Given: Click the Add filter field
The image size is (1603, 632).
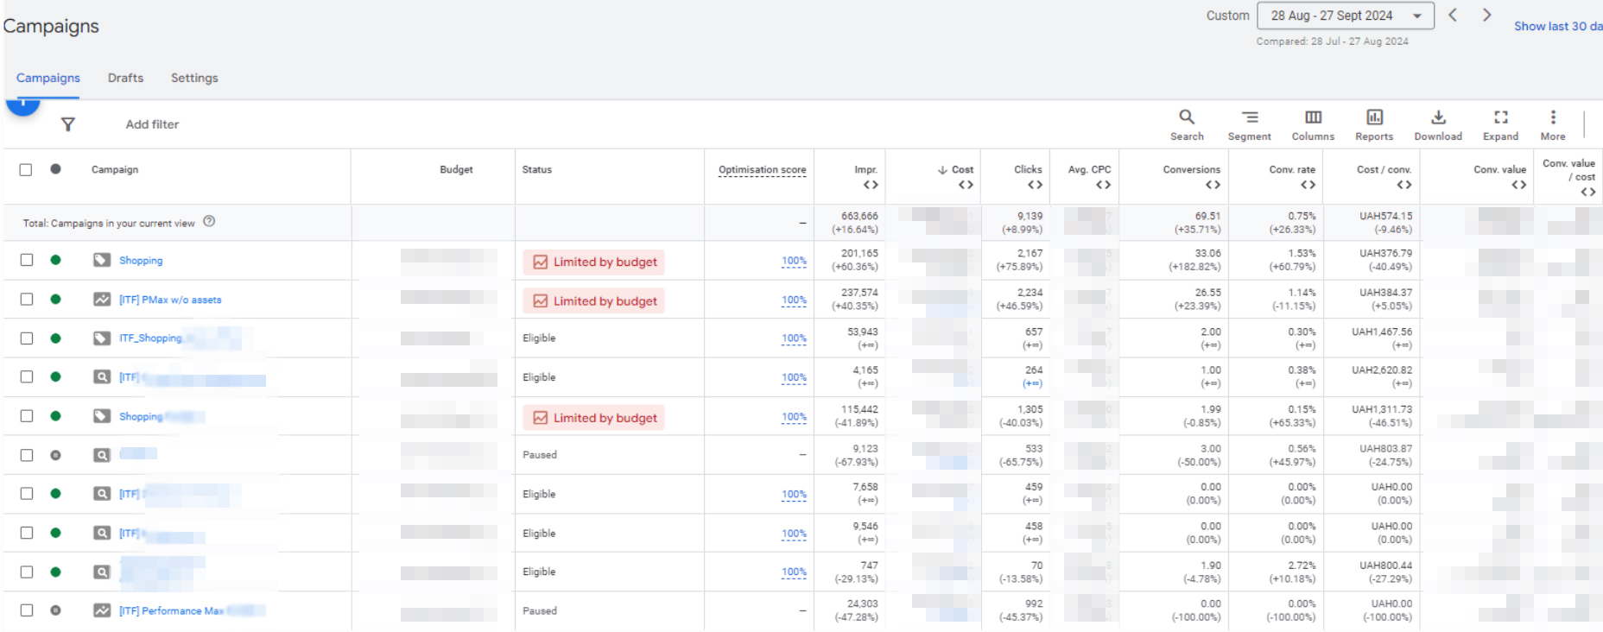Looking at the screenshot, I should click(x=152, y=124).
